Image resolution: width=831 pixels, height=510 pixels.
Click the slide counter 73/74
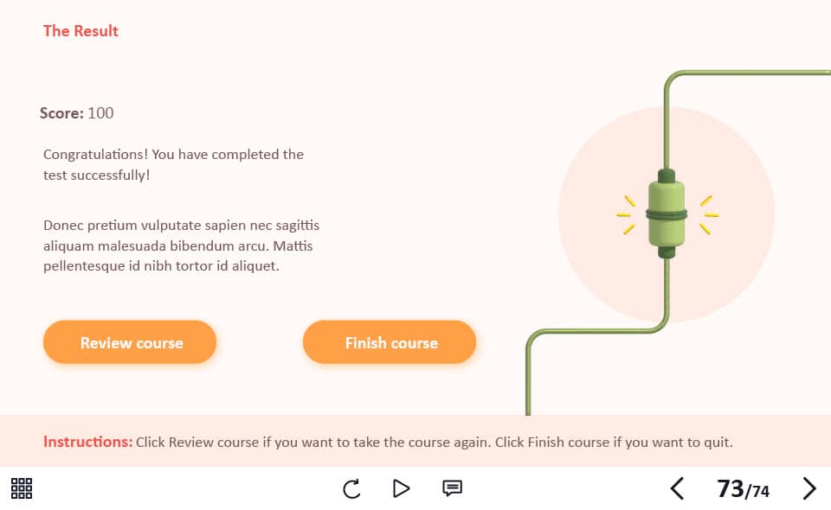coord(743,489)
